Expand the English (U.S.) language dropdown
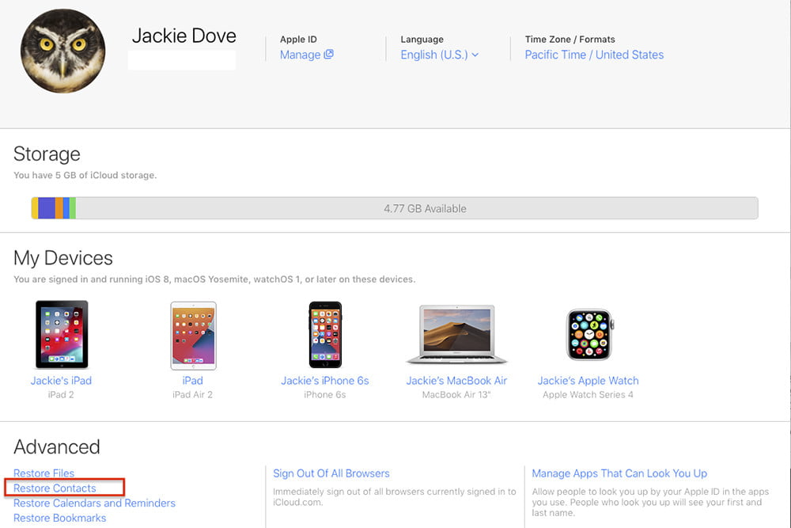This screenshot has width=791, height=528. [440, 55]
